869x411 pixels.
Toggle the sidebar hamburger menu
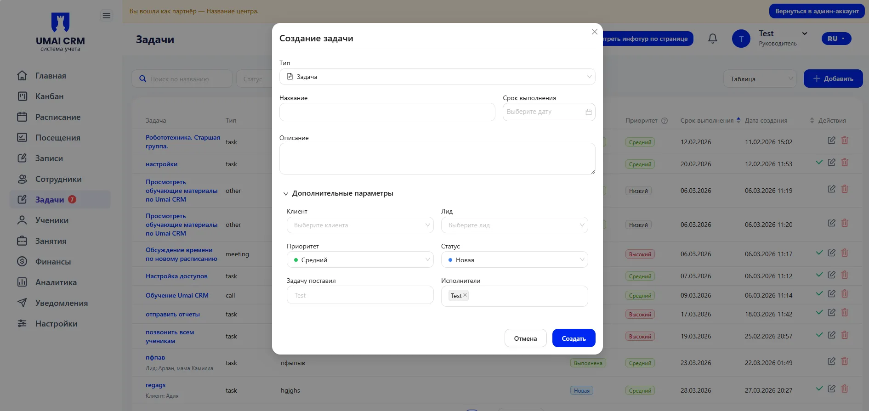tap(107, 16)
